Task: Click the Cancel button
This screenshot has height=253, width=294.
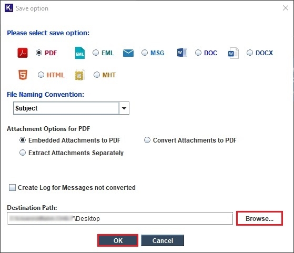Action: pos(163,240)
